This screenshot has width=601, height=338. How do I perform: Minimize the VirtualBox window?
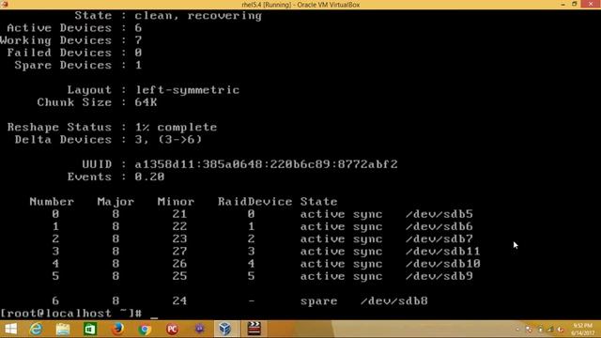click(562, 4)
